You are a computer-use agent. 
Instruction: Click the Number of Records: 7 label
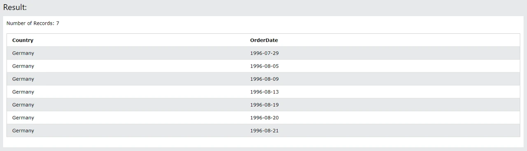coord(33,23)
